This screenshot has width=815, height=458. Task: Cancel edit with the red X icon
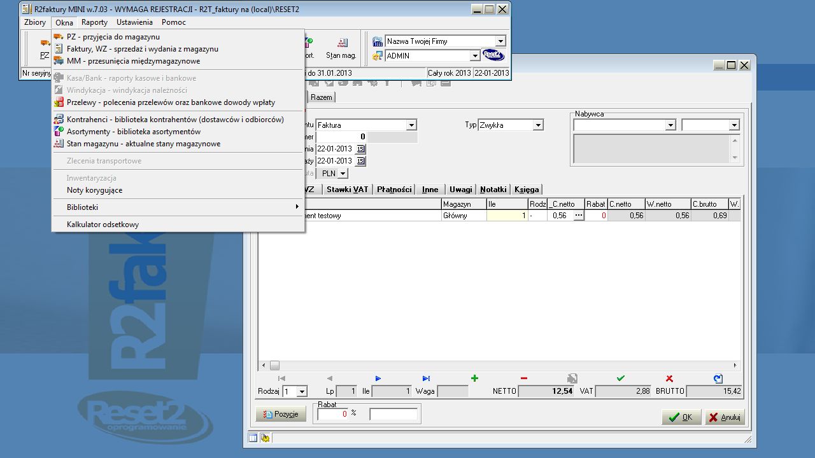[x=669, y=378]
